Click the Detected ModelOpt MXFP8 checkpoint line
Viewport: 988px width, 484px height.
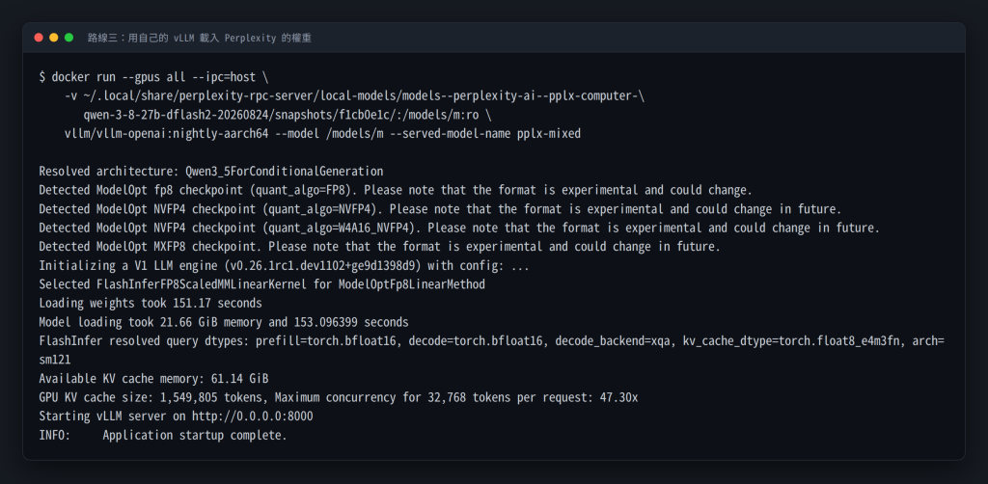point(379,247)
